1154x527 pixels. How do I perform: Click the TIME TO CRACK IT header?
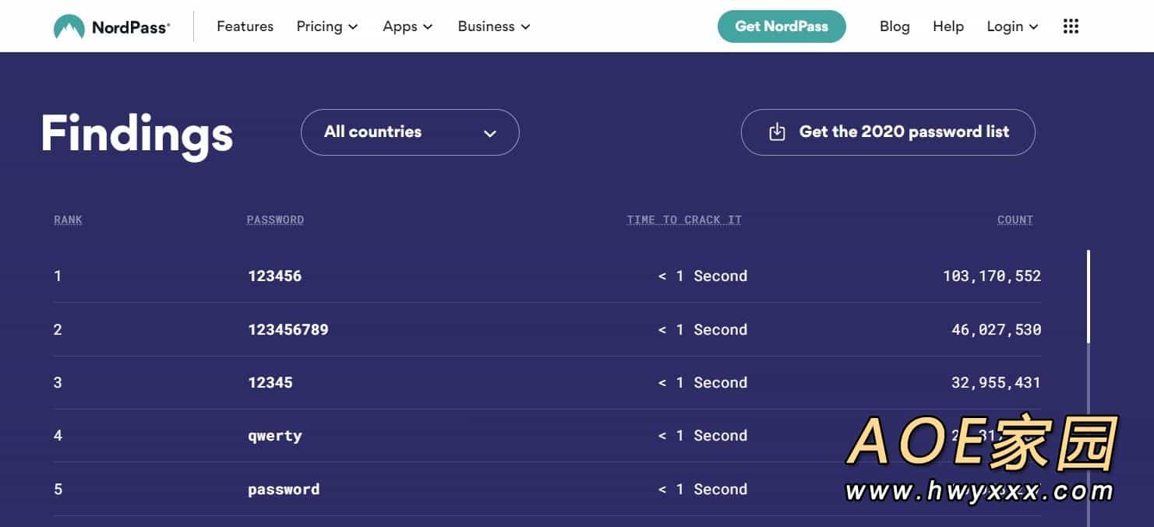click(x=684, y=220)
